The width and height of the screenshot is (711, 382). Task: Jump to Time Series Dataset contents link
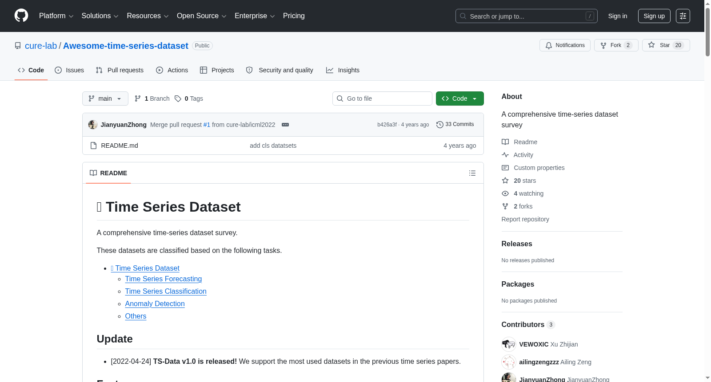coord(145,268)
